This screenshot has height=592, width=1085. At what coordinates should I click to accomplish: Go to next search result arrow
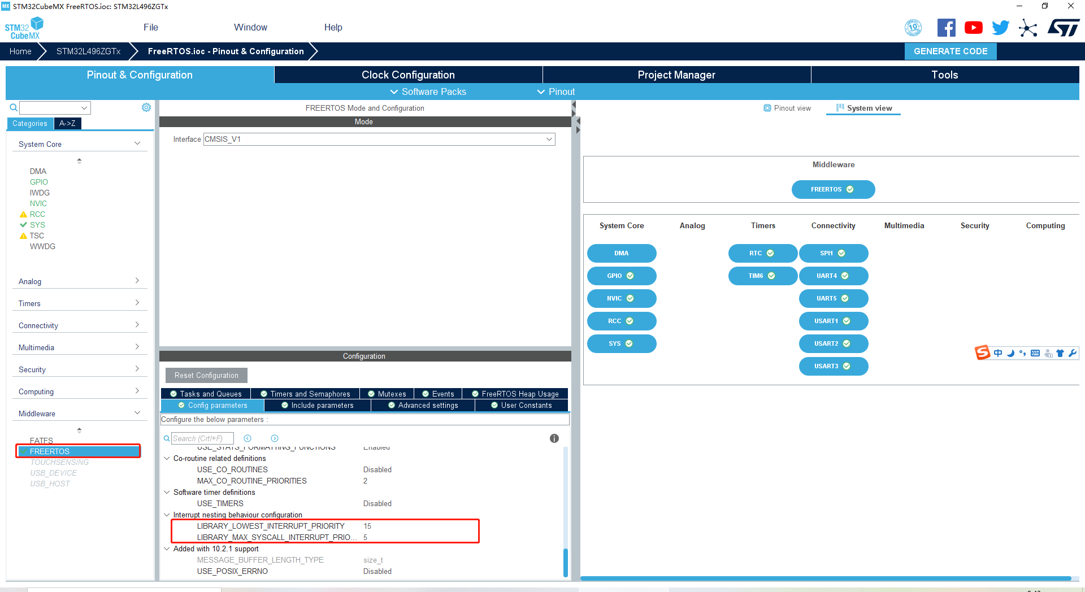275,438
